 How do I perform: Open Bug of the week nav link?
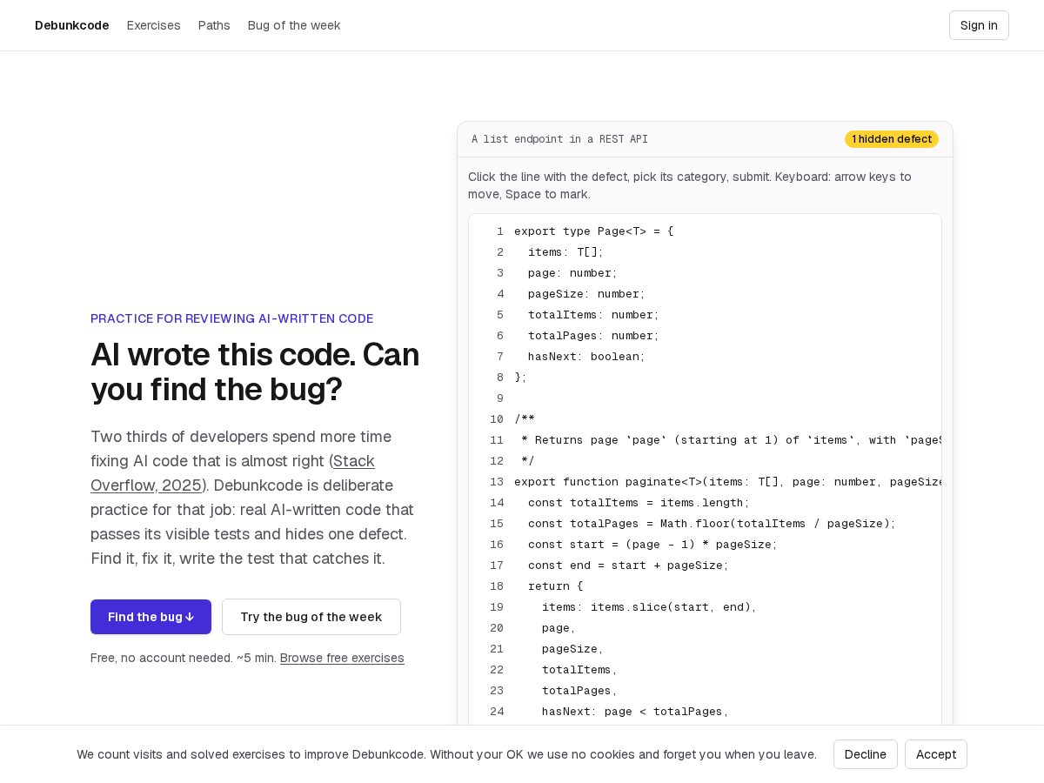294,25
